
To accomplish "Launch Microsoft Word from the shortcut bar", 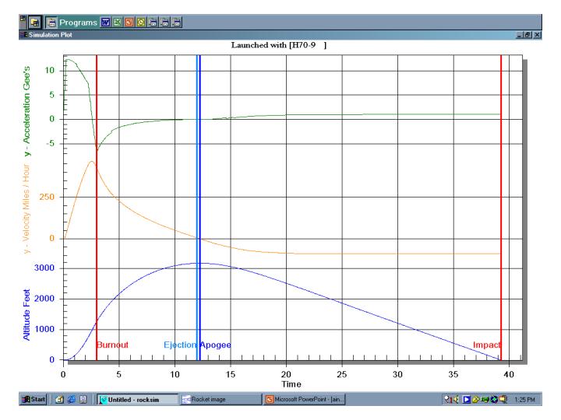I will (x=105, y=23).
